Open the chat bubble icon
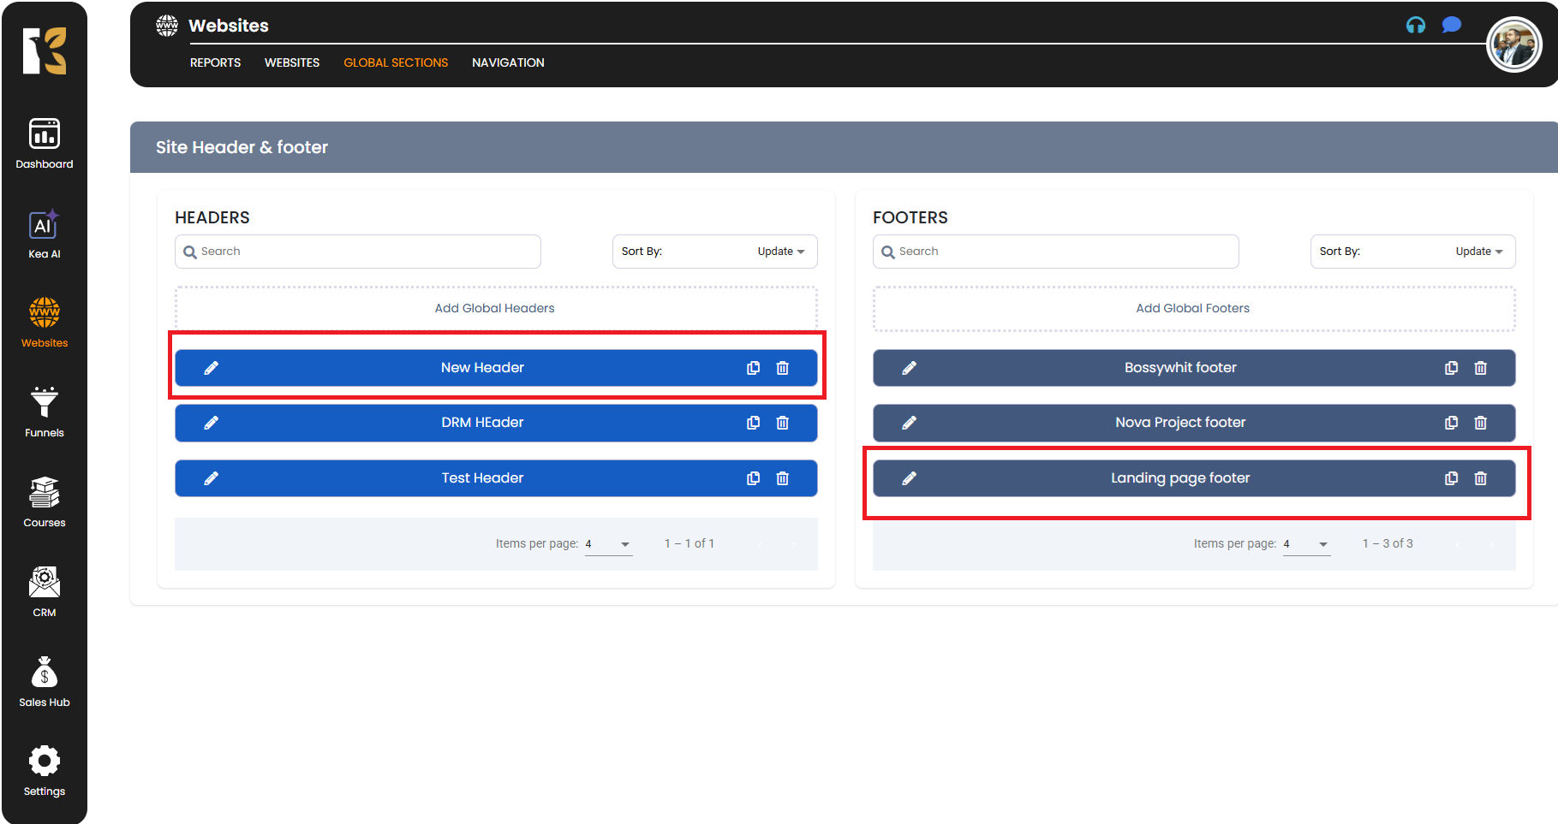 click(1451, 25)
